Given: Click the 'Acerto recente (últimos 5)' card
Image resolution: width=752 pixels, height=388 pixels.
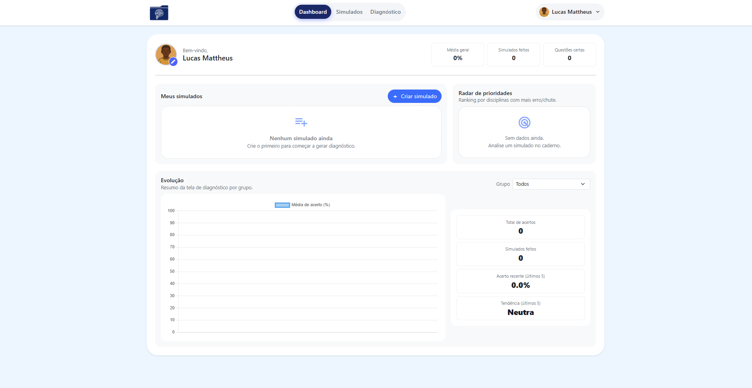Looking at the screenshot, I should tap(520, 281).
